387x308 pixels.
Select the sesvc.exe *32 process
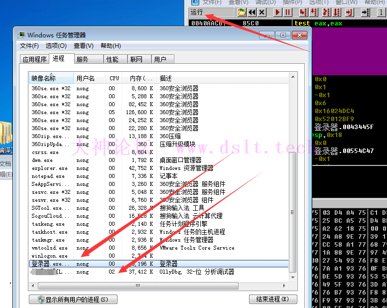coord(158,192)
